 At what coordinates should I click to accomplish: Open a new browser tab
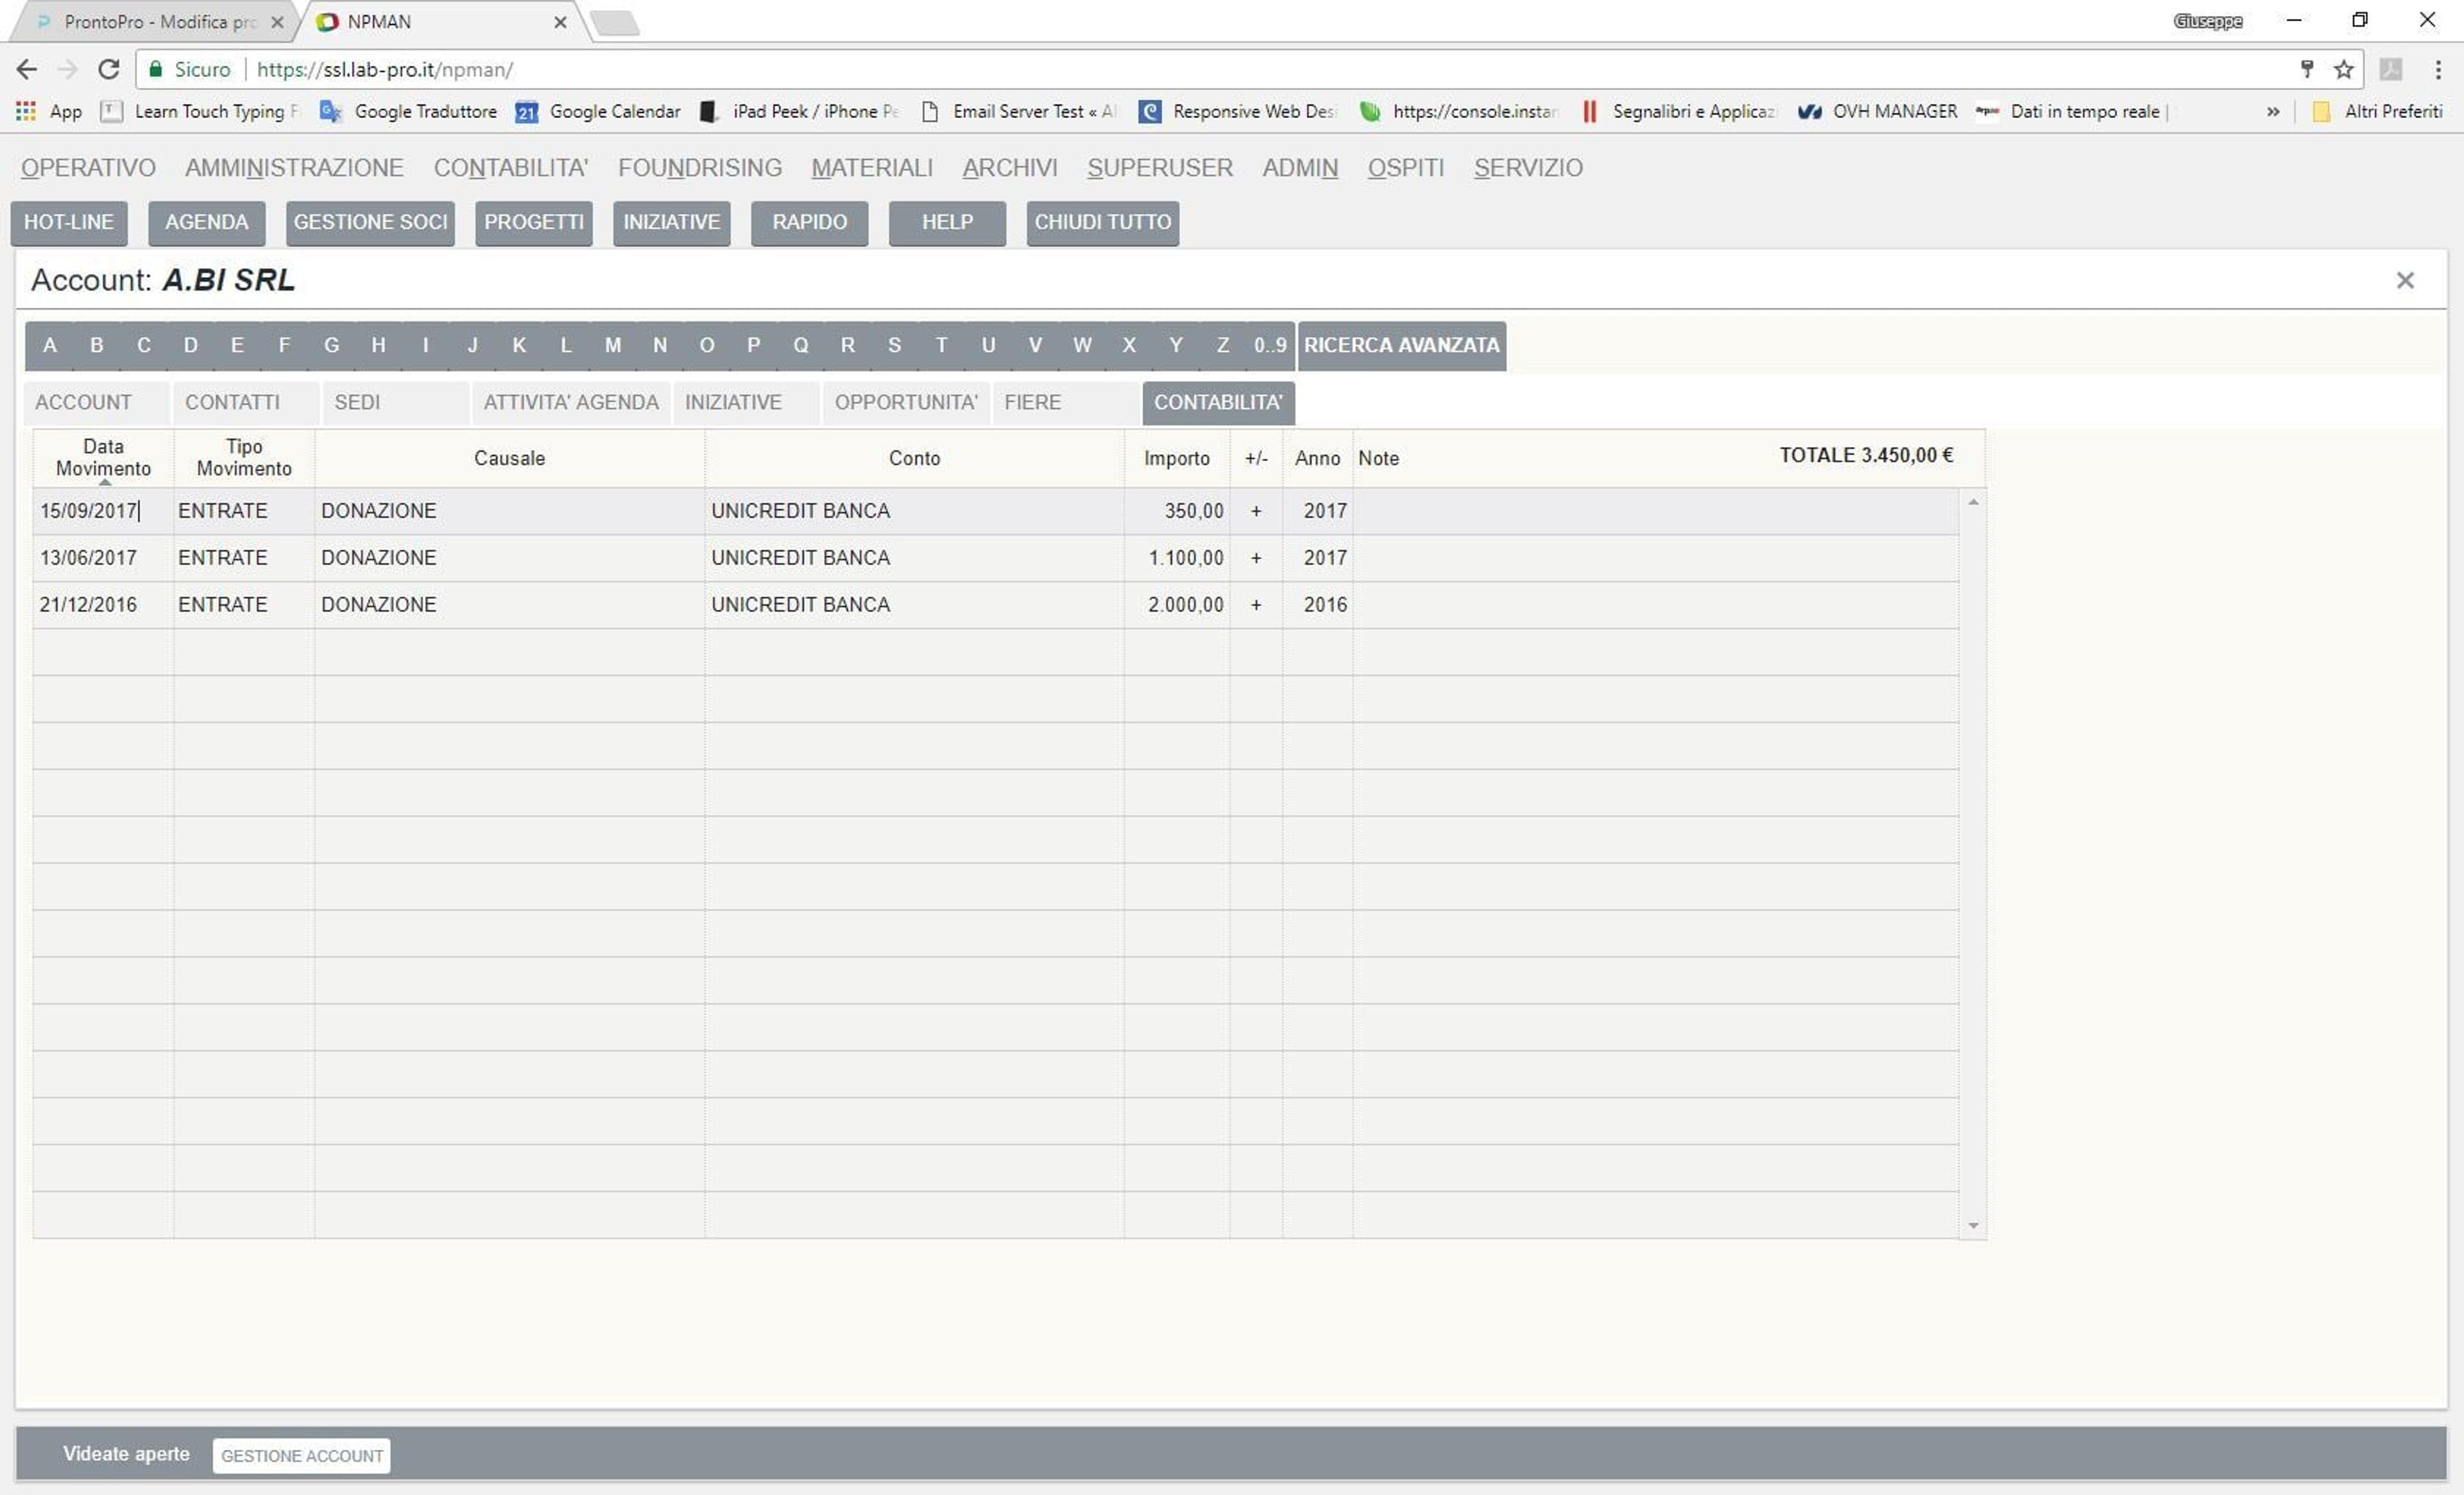(615, 22)
